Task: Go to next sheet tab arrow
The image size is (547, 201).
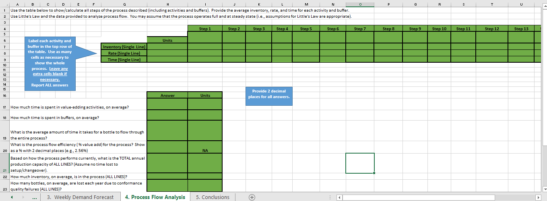Action: click(x=24, y=197)
